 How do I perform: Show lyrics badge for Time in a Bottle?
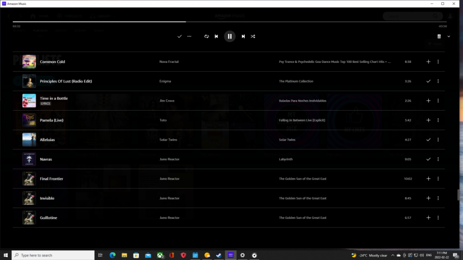(45, 103)
